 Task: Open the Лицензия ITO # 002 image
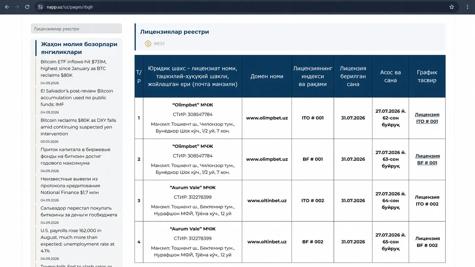pyautogui.click(x=427, y=200)
